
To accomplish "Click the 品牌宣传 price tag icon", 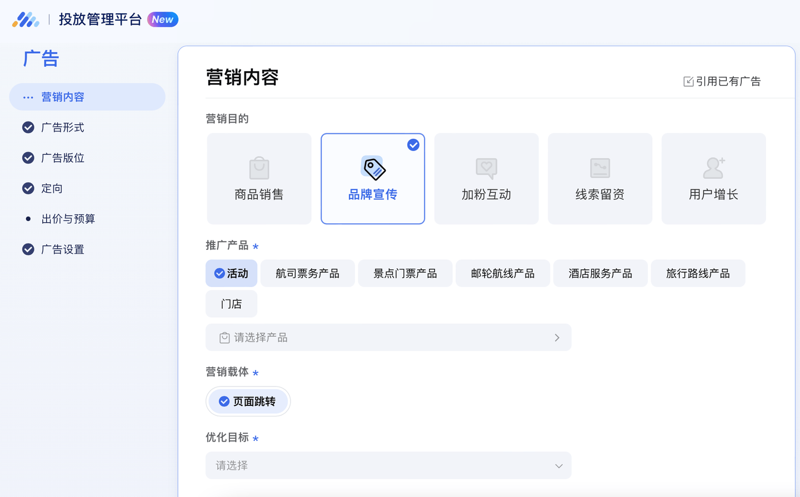I will (373, 168).
